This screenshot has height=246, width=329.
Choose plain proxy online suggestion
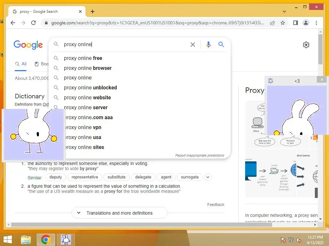139,78
